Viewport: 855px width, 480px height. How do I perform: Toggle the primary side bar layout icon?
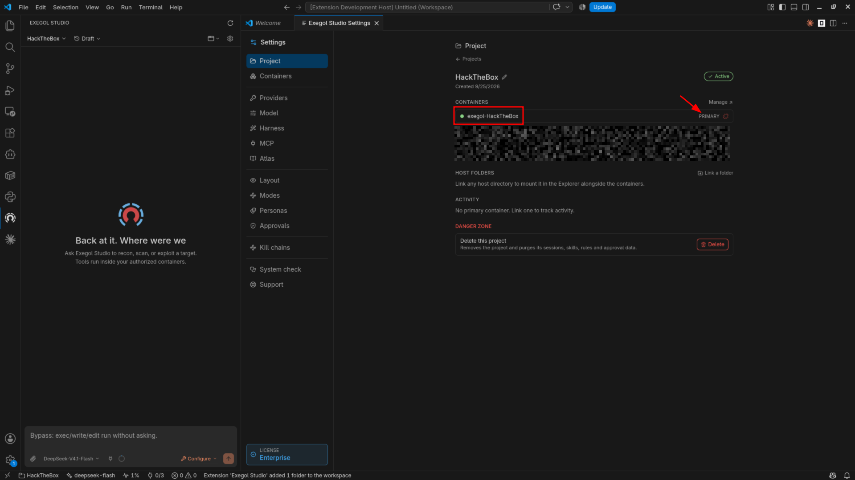point(782,7)
